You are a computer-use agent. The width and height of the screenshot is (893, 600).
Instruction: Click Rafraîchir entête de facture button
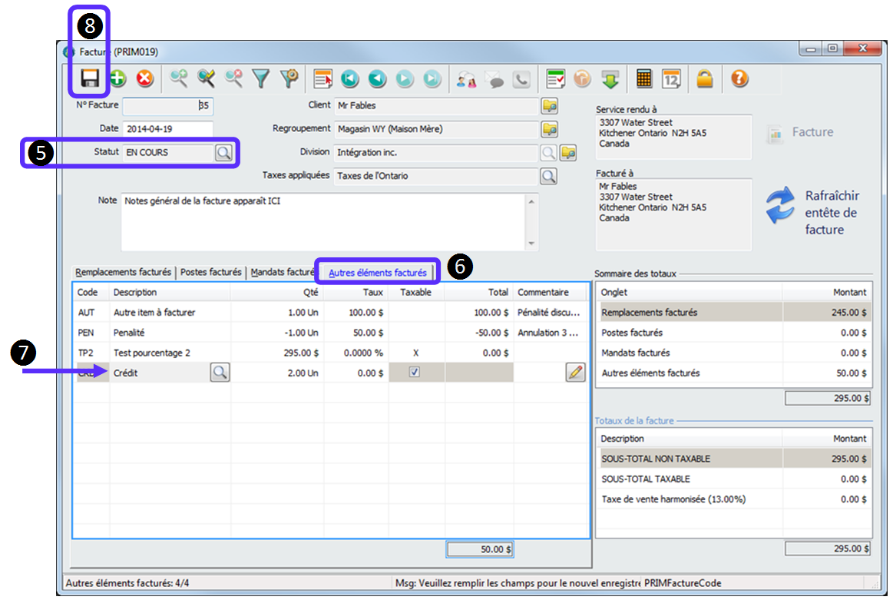pos(814,212)
